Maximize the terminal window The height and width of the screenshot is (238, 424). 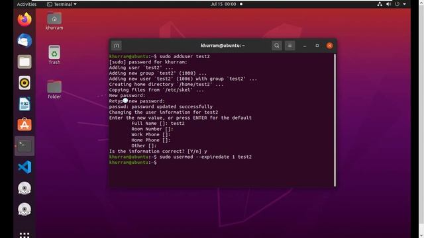point(317,46)
